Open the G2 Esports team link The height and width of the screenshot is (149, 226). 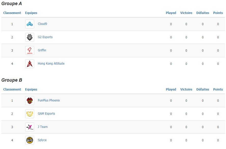pyautogui.click(x=45, y=37)
